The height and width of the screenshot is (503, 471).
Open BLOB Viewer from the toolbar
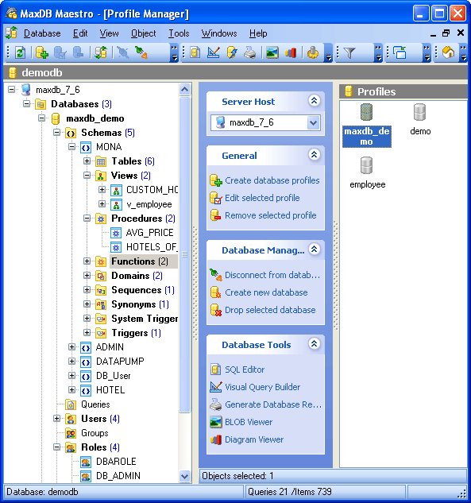[x=272, y=52]
